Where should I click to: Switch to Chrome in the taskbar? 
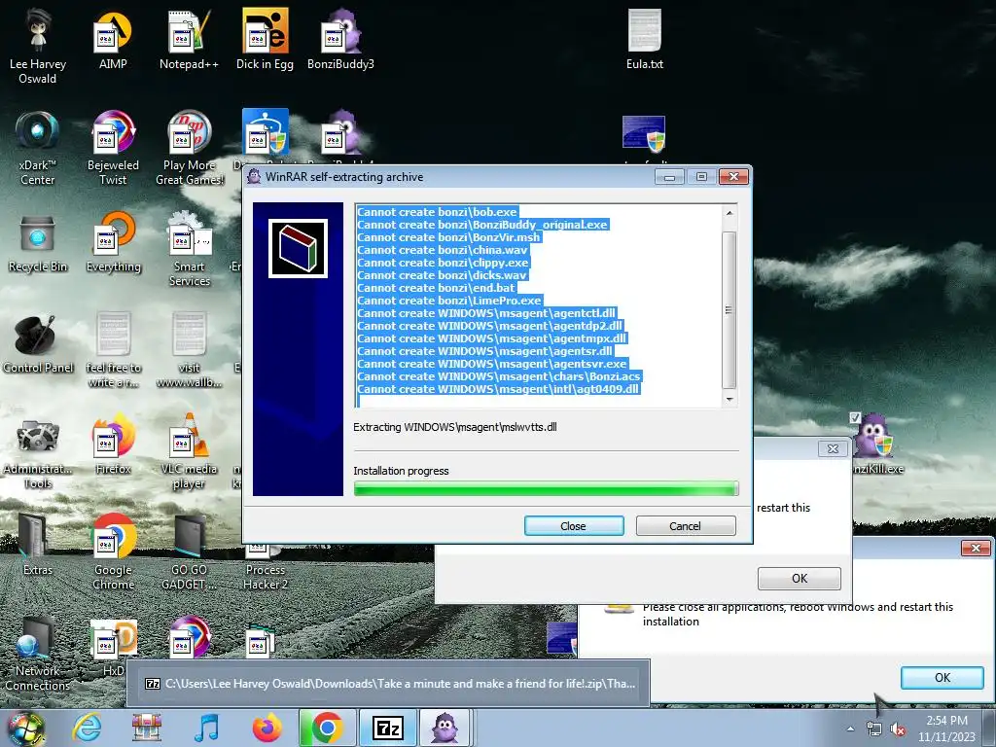pos(327,728)
